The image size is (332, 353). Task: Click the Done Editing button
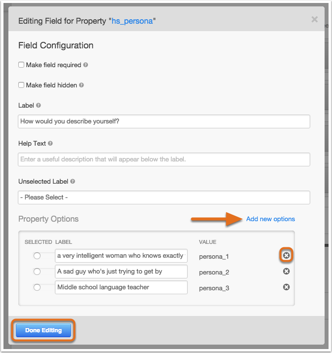coord(43,330)
